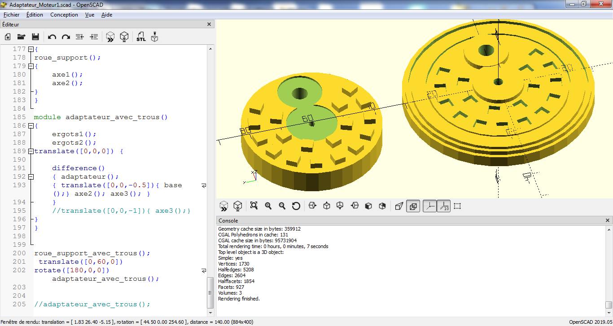Viewport: 613px width, 326px height.
Task: Open the Conception menu
Action: 64,15
